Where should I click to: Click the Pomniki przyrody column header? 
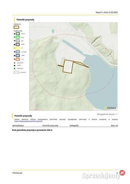pos(50,125)
